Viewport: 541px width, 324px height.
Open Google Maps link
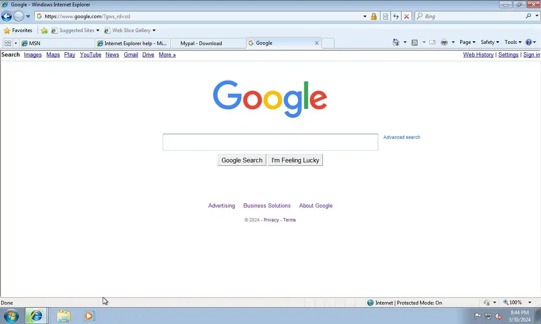[x=53, y=55]
